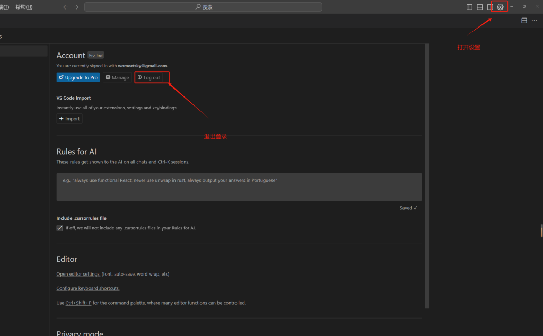Screen dimensions: 543x336
Task: Uncheck the Include .cursorrules file checkbox
Action: [x=59, y=228]
